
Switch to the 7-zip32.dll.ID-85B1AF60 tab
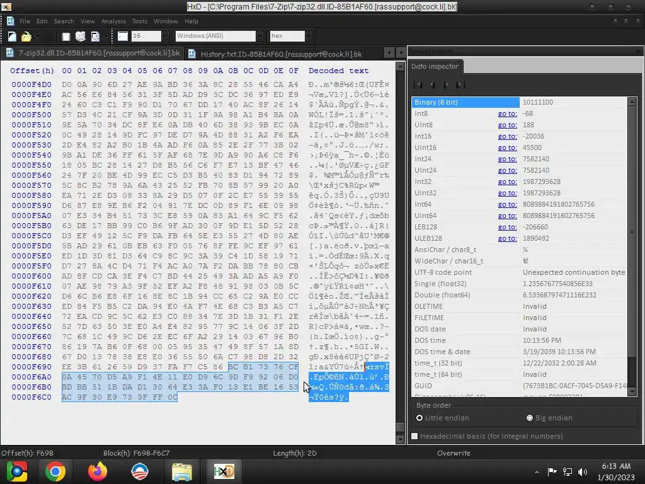pyautogui.click(x=93, y=53)
